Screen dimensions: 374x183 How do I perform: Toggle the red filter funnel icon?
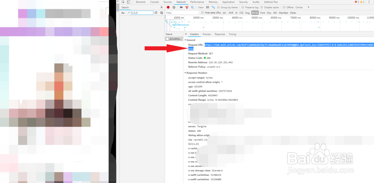[187, 7]
